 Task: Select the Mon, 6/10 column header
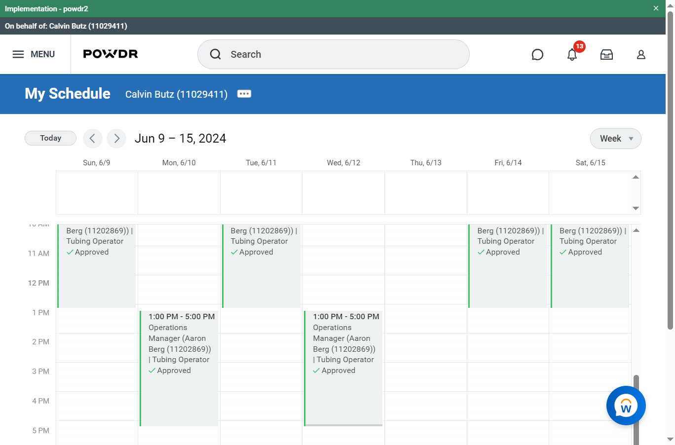[179, 163]
